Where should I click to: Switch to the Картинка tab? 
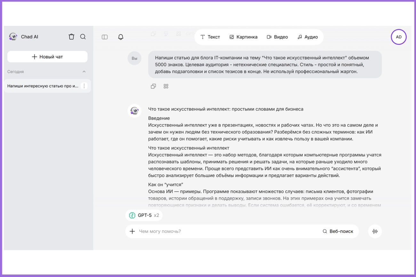pyautogui.click(x=244, y=37)
